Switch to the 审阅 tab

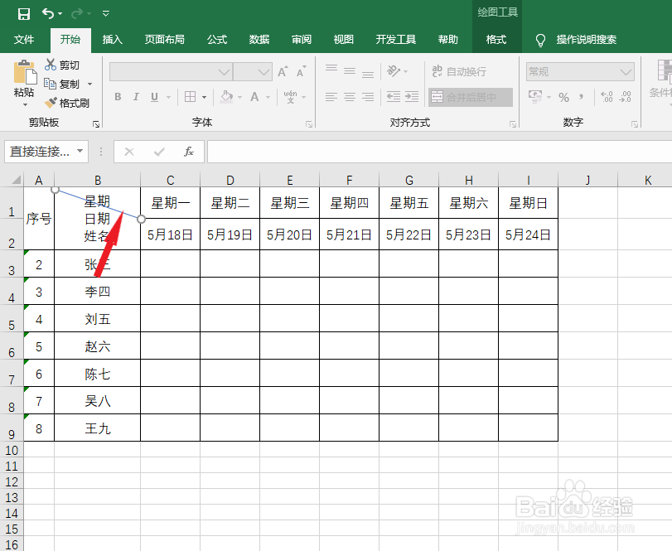point(302,40)
